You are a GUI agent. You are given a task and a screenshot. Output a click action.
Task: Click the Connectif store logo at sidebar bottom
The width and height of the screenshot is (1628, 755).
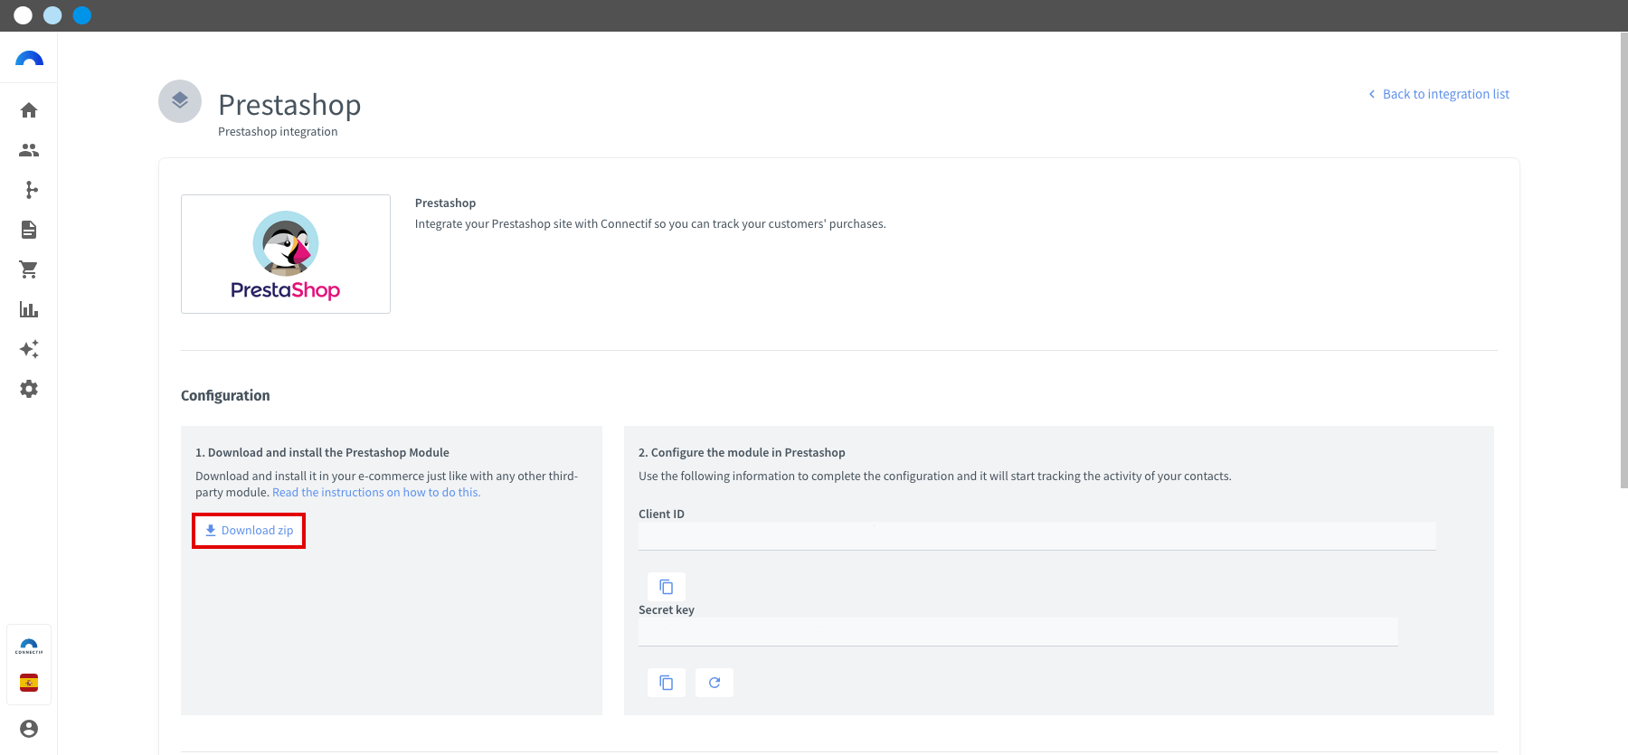tap(29, 646)
